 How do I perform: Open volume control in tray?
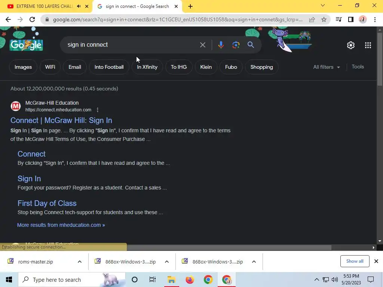point(335,280)
